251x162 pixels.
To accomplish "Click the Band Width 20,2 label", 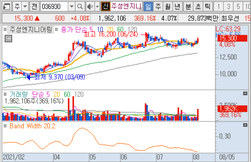I will (32, 126).
